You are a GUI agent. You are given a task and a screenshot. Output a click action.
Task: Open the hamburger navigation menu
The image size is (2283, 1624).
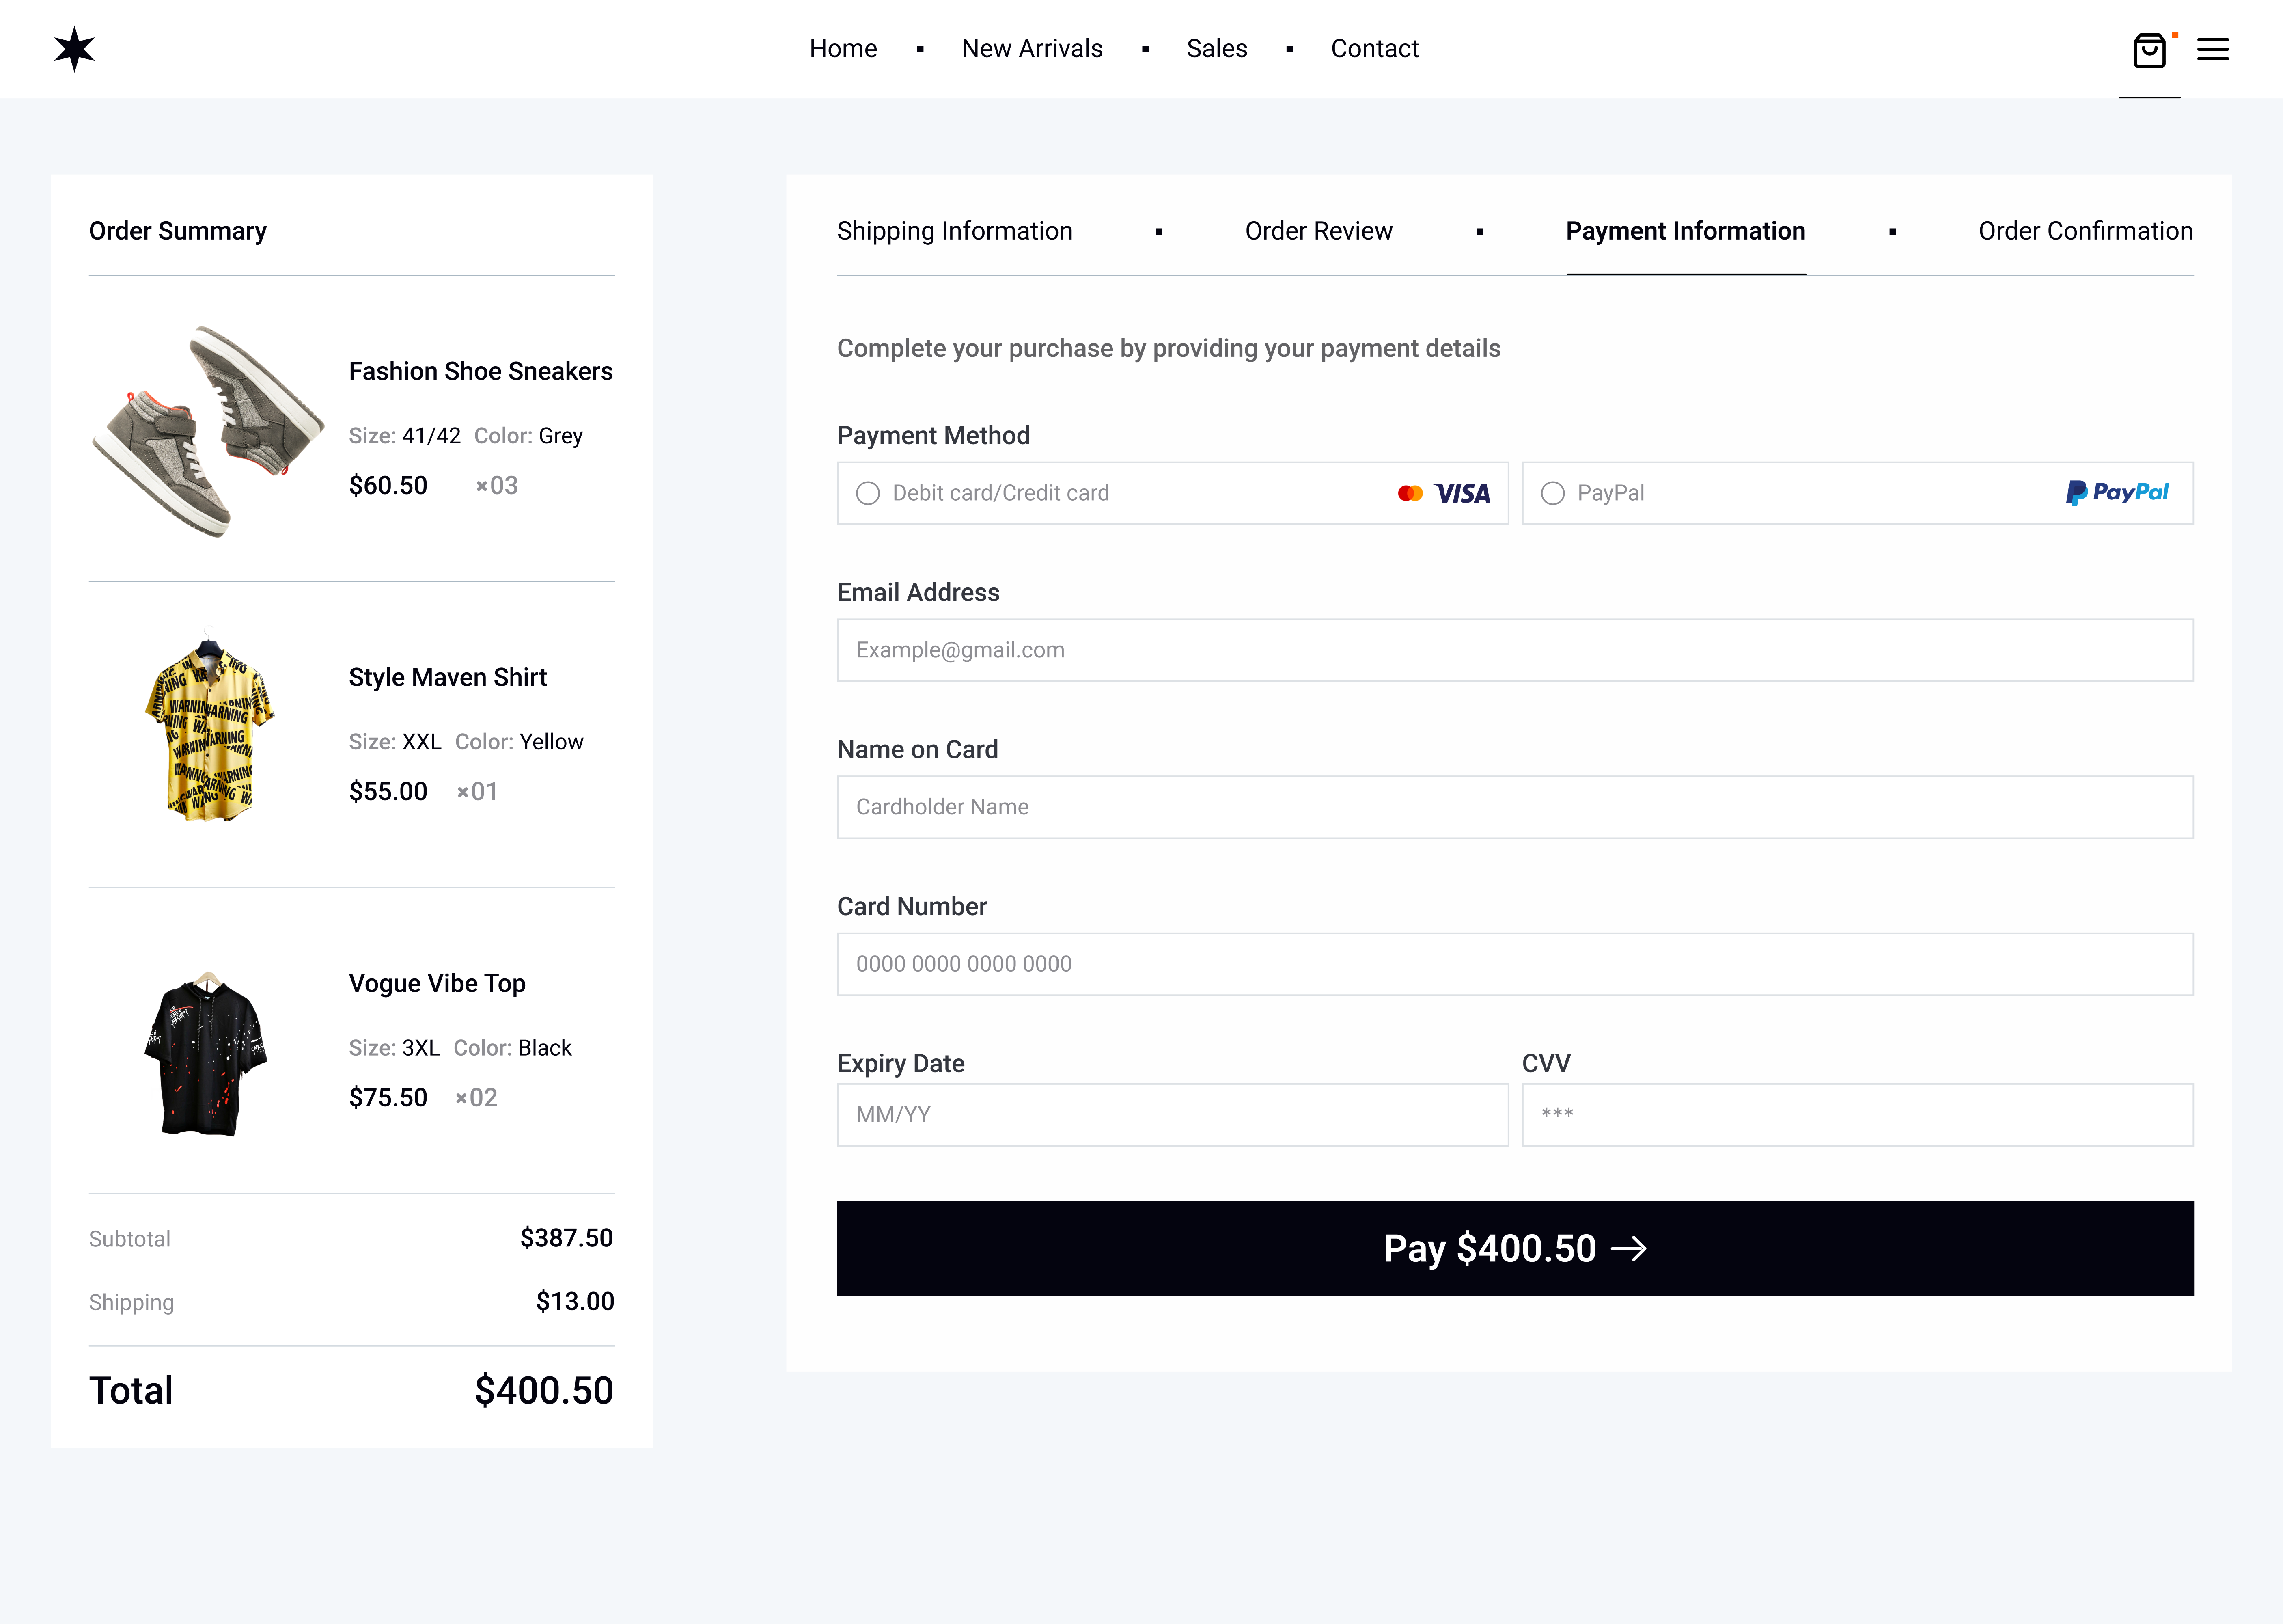2214,49
